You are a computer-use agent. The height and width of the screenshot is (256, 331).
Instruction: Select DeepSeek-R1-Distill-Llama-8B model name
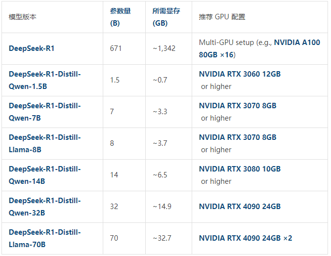pos(45,143)
